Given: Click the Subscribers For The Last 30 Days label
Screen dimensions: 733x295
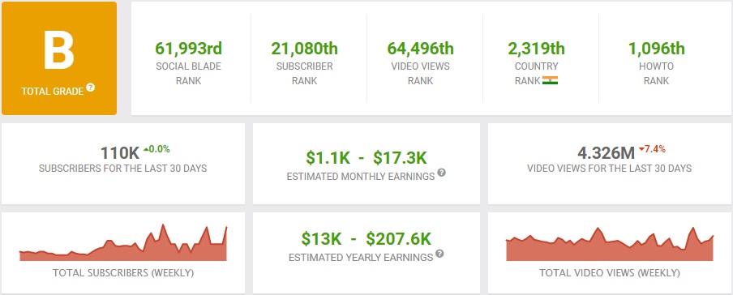Looking at the screenshot, I should [x=123, y=169].
